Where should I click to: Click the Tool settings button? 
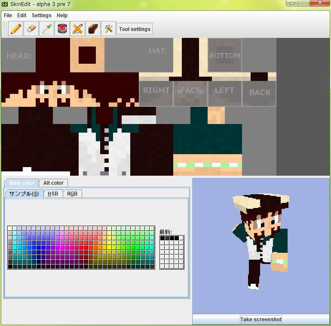[135, 29]
